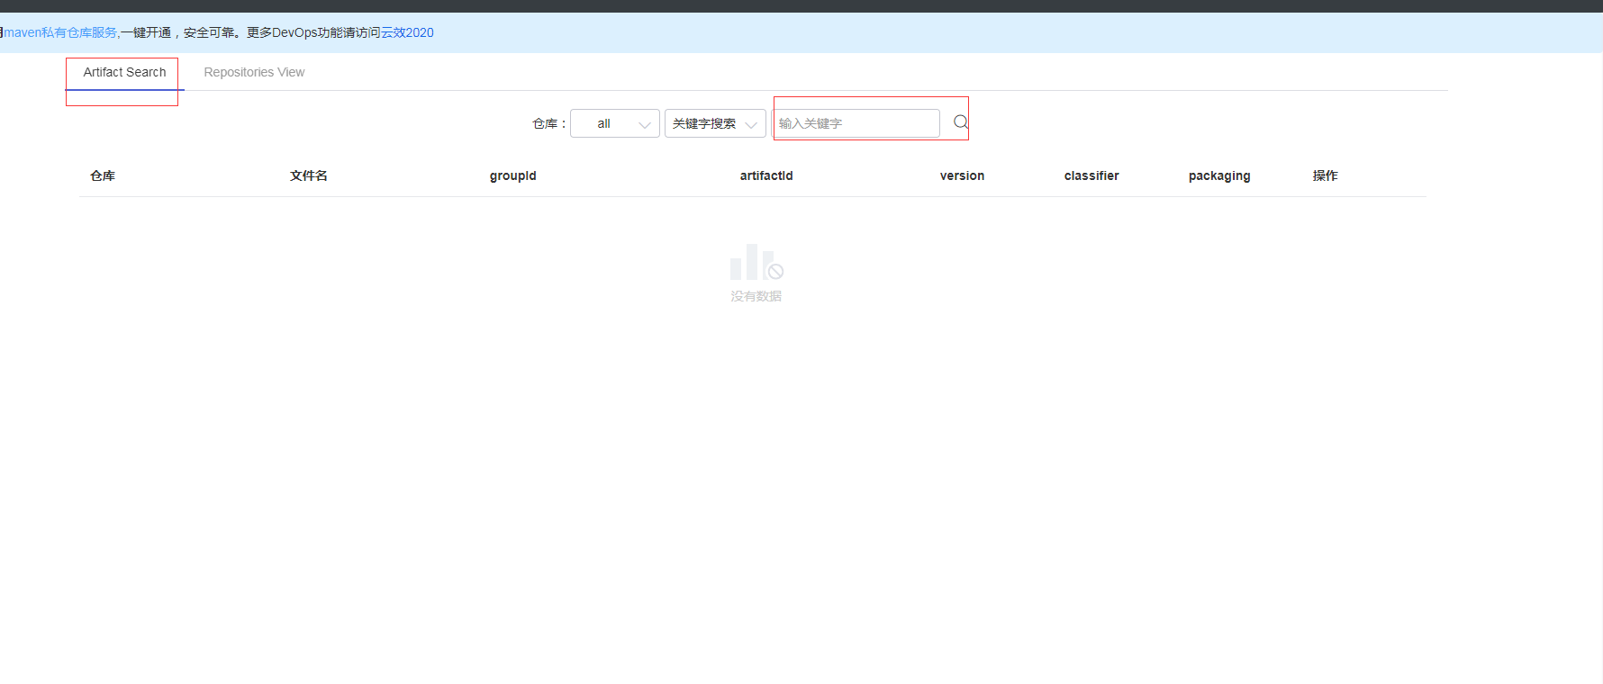Screen dimensions: 1603x684
Task: Open the maven私有仓库服务 link
Action: point(60,32)
